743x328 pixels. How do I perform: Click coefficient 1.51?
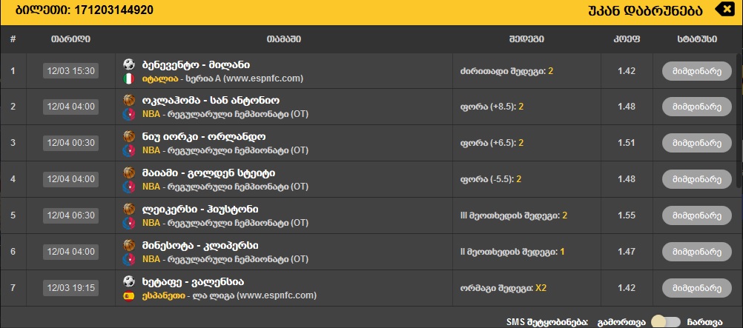point(627,143)
